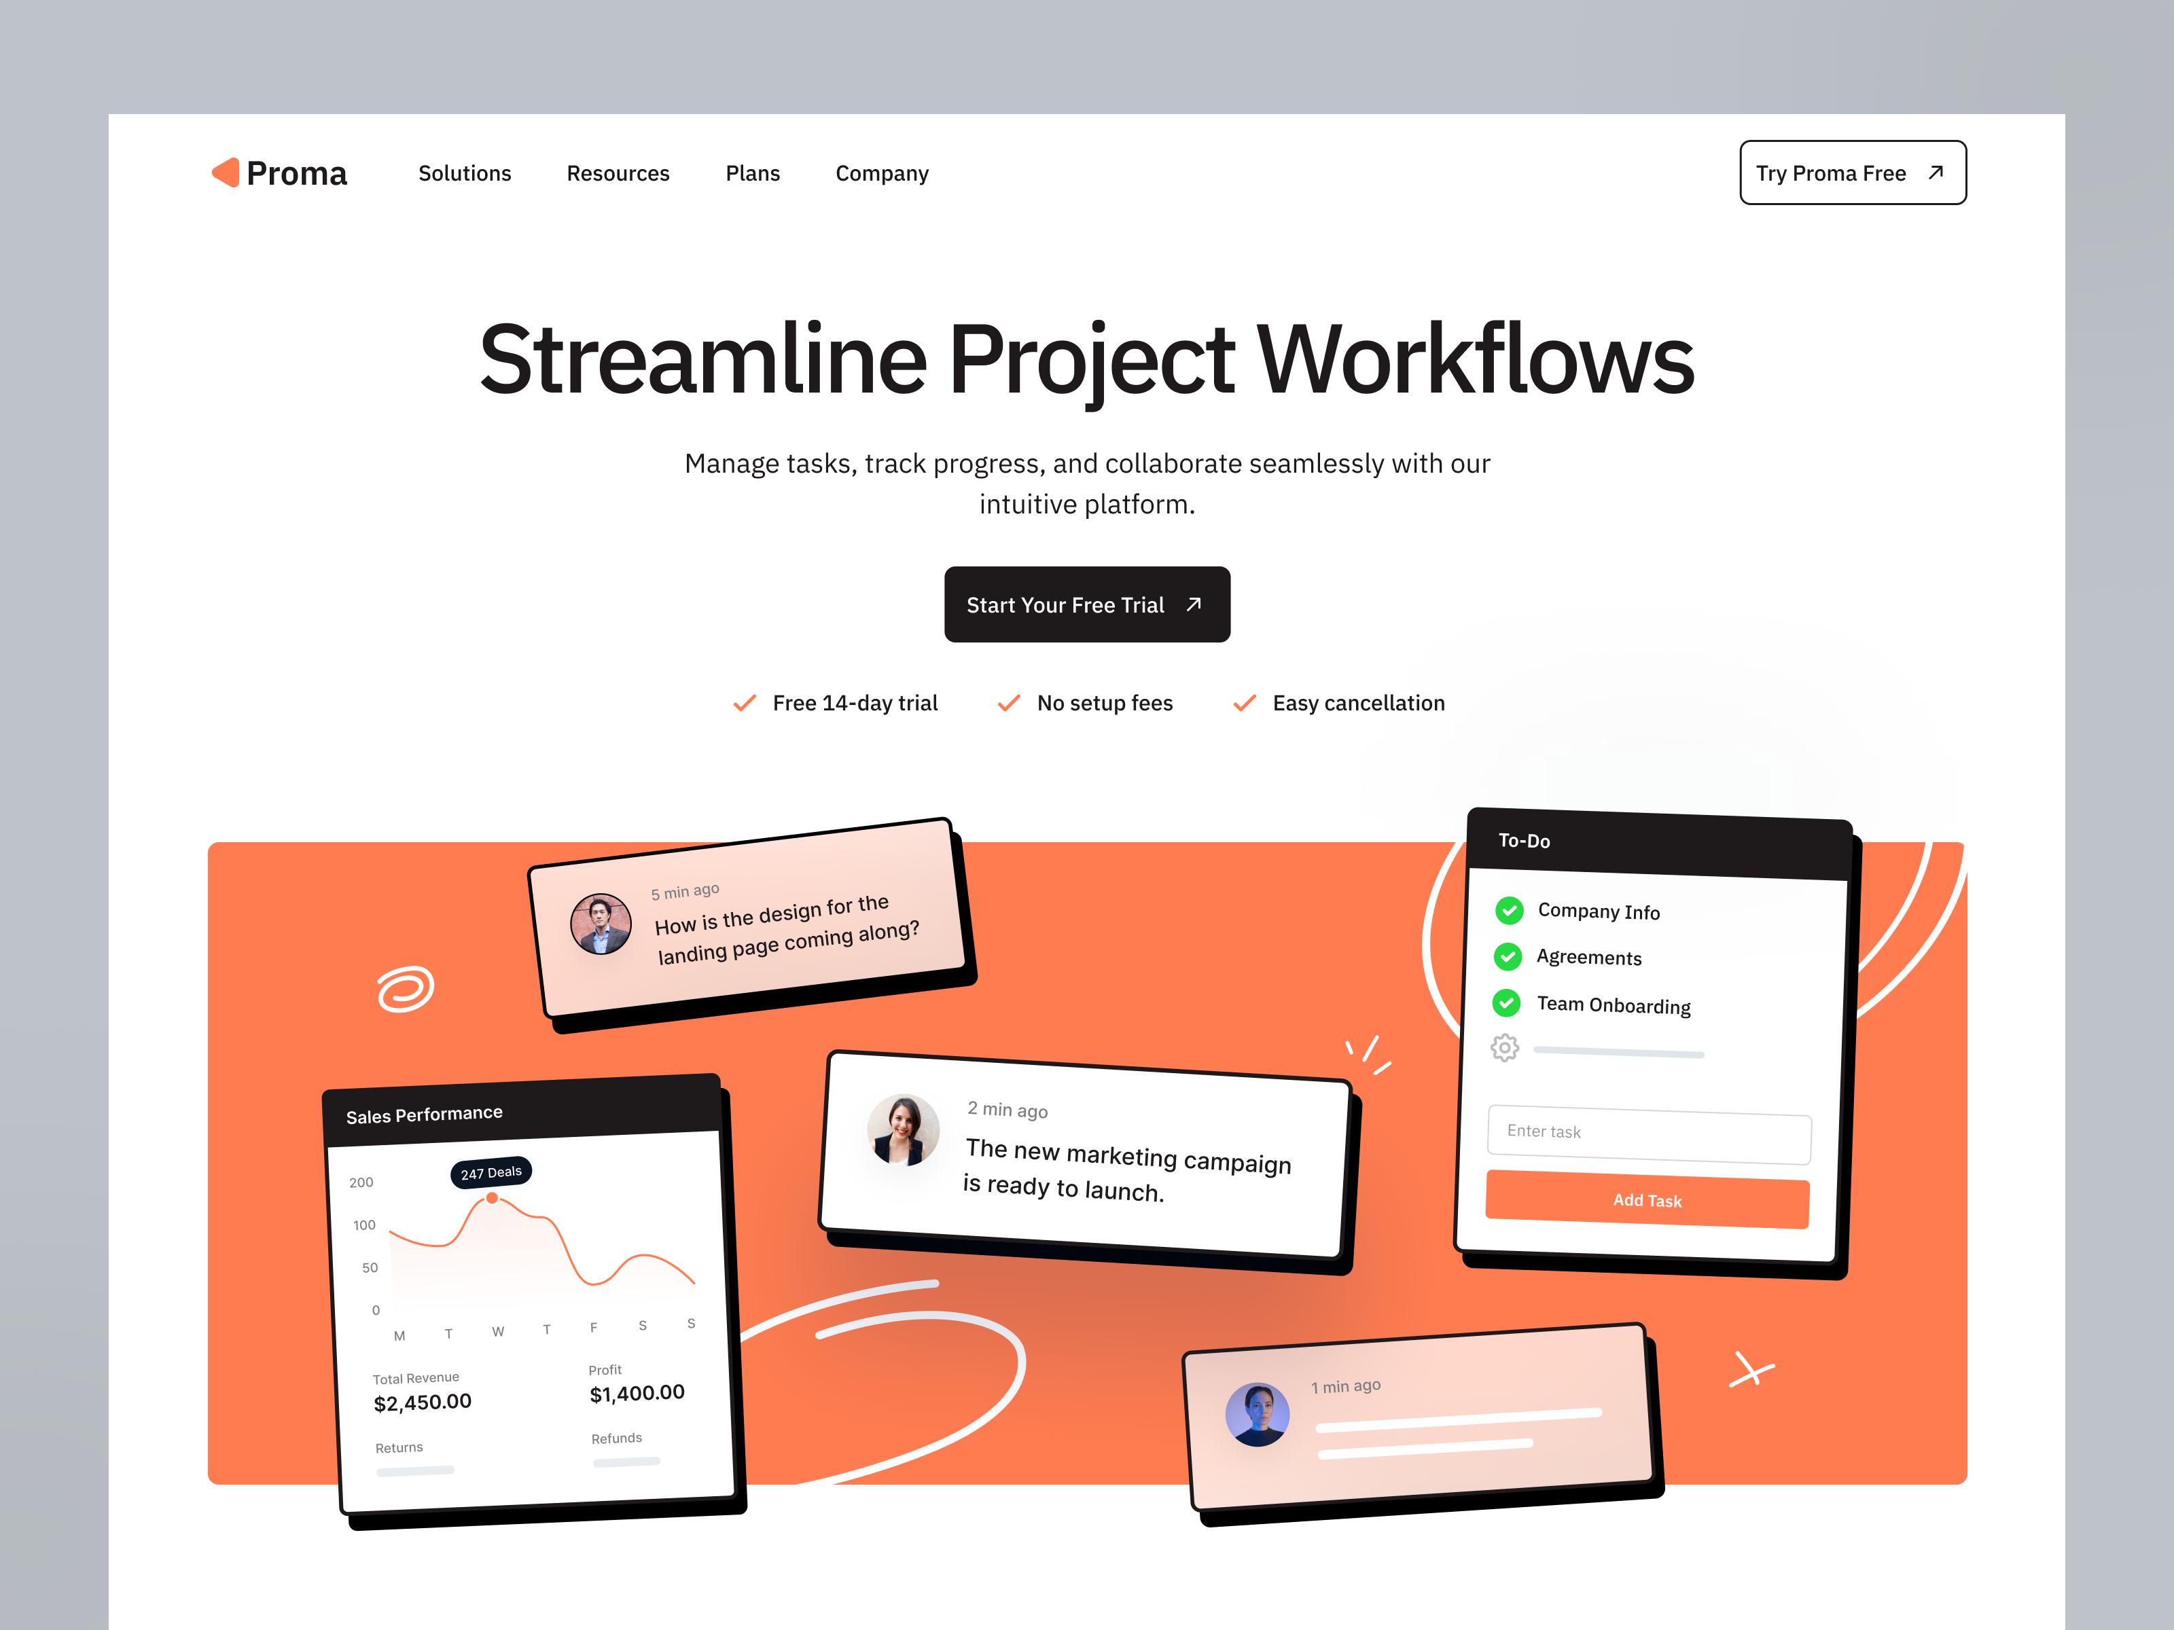Click the avatar on the 2 min ago message
This screenshot has width=2174, height=1630.
[x=902, y=1130]
